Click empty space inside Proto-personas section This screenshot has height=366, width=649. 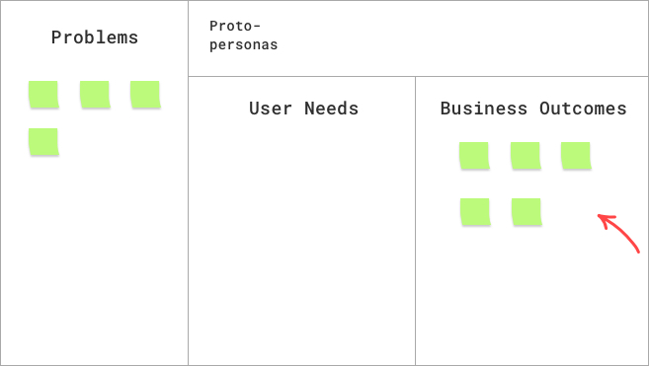click(455, 38)
